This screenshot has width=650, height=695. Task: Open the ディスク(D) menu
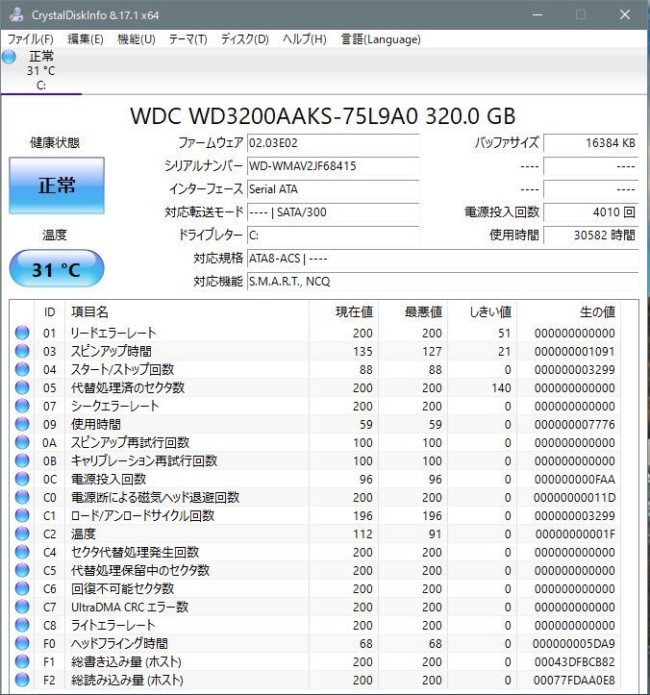click(x=245, y=39)
